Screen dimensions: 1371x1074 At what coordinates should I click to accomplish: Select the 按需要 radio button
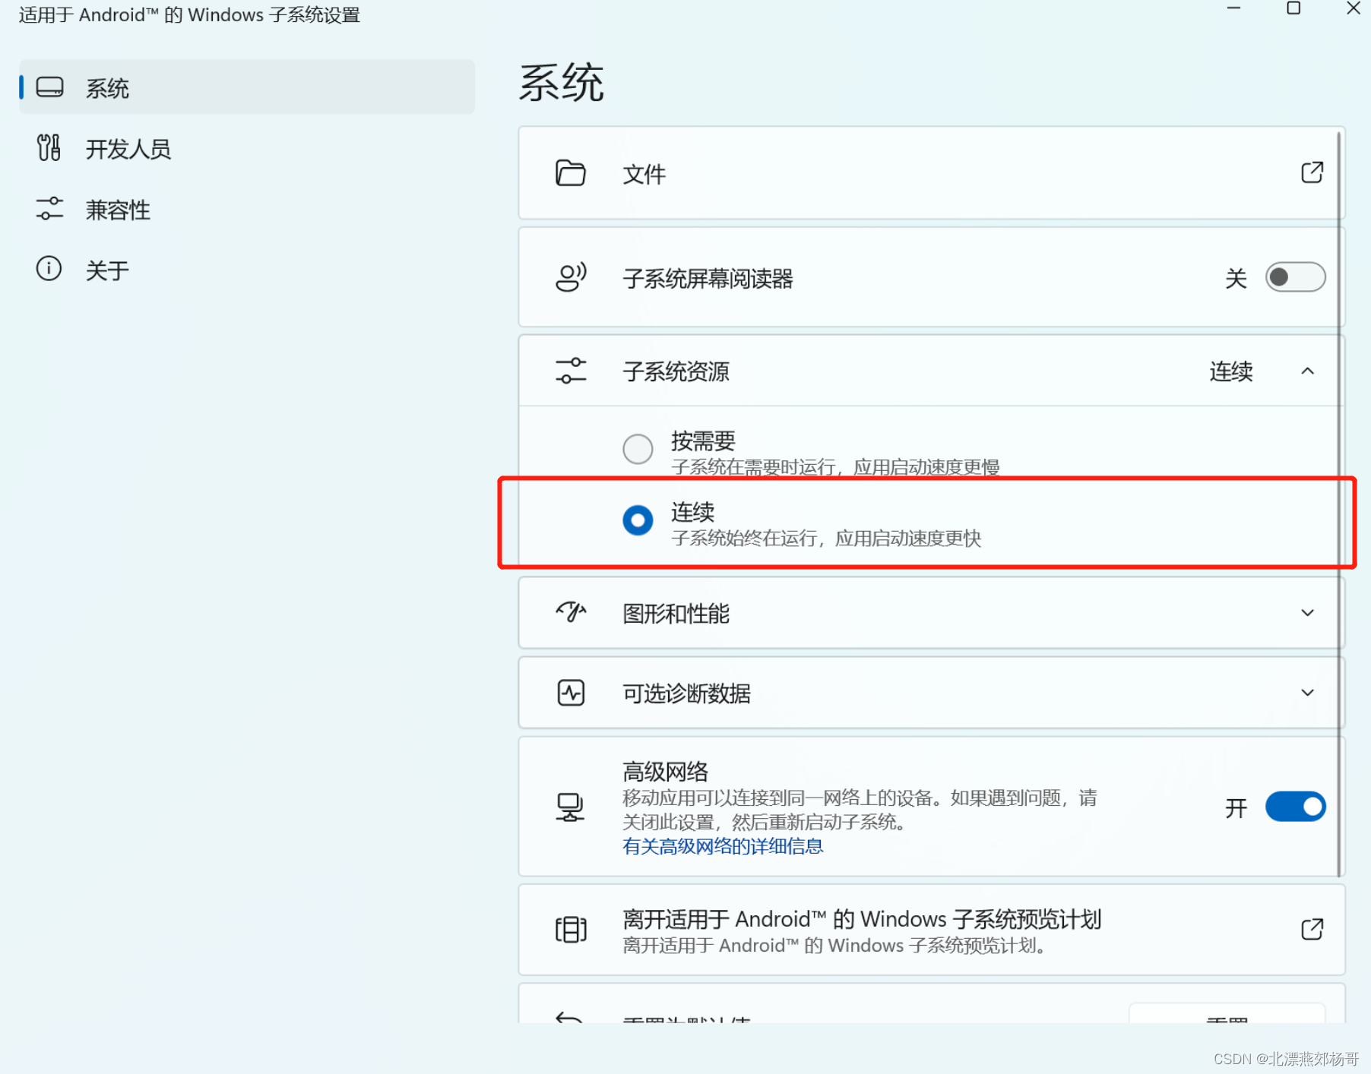click(638, 449)
